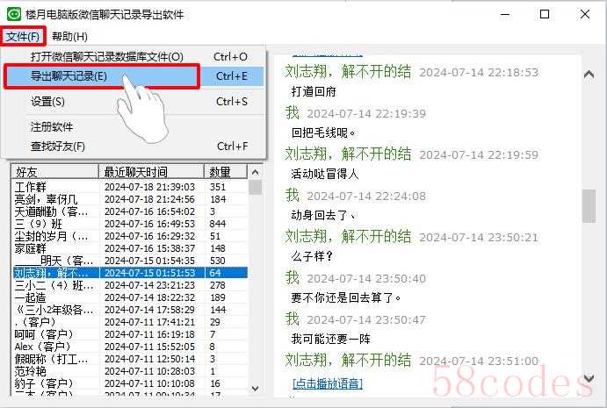Select the 范玲艳 friend row
This screenshot has height=408, width=607.
[x=130, y=371]
